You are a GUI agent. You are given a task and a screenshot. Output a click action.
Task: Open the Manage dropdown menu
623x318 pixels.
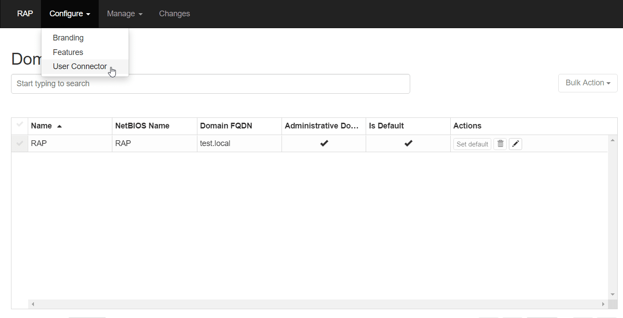pyautogui.click(x=125, y=14)
